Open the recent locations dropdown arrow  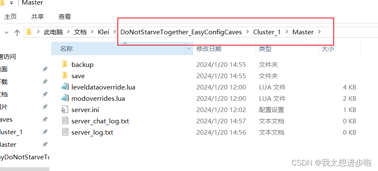[x=7, y=32]
